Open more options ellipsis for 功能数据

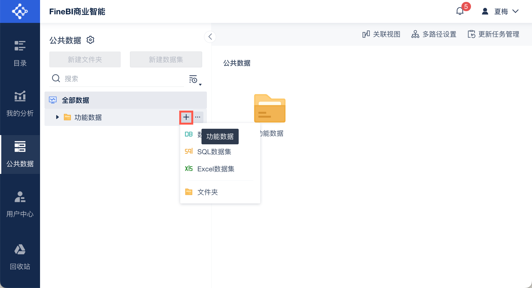[x=198, y=117]
